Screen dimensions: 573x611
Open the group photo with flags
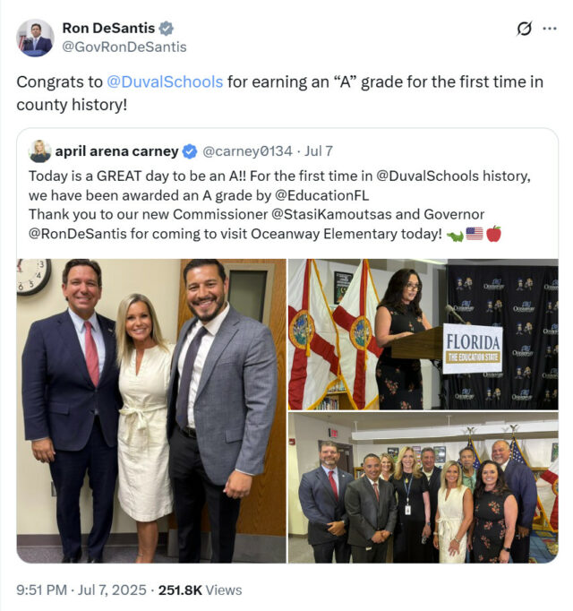tap(423, 488)
